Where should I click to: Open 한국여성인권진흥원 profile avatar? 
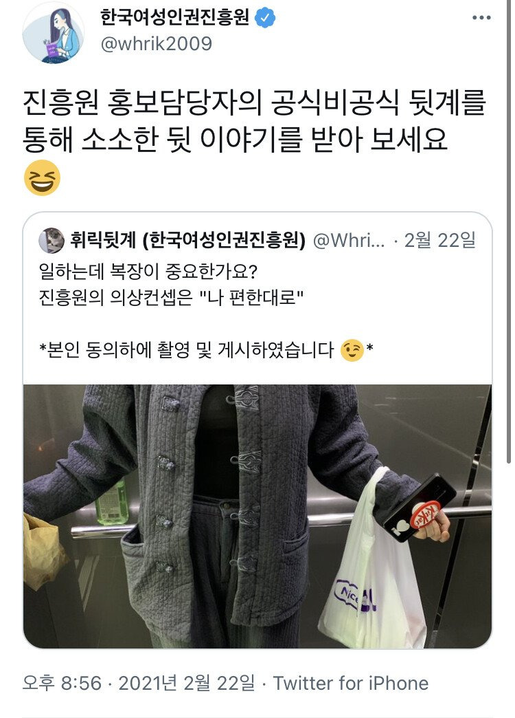pos(54,32)
